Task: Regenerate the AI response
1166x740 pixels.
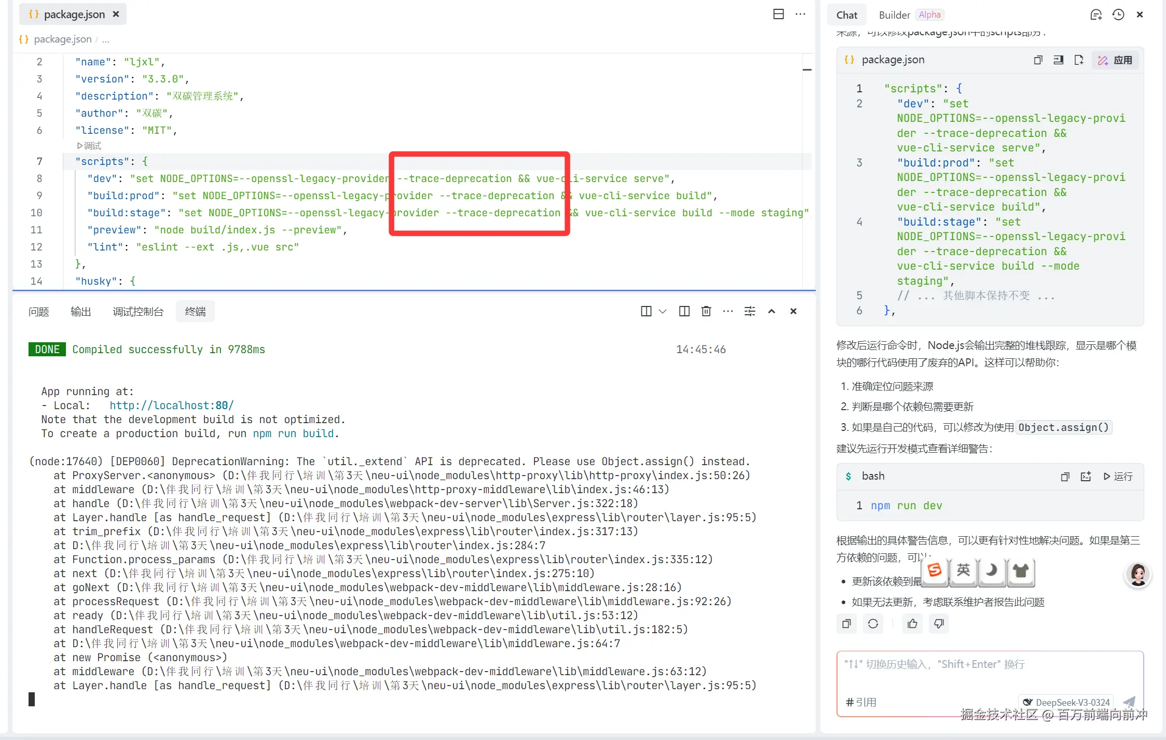Action: [873, 623]
